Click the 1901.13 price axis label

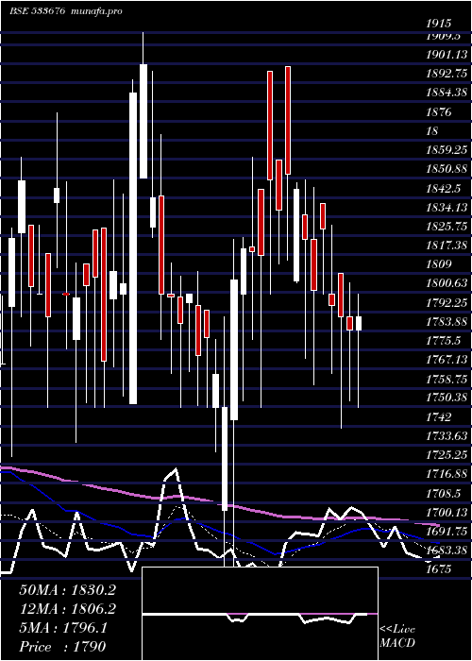(447, 55)
